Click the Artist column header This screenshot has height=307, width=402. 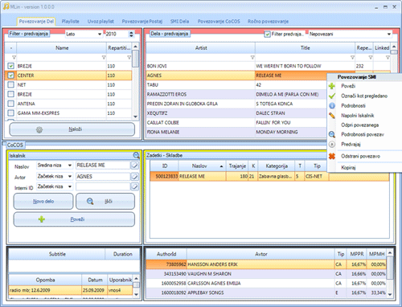[x=201, y=48]
